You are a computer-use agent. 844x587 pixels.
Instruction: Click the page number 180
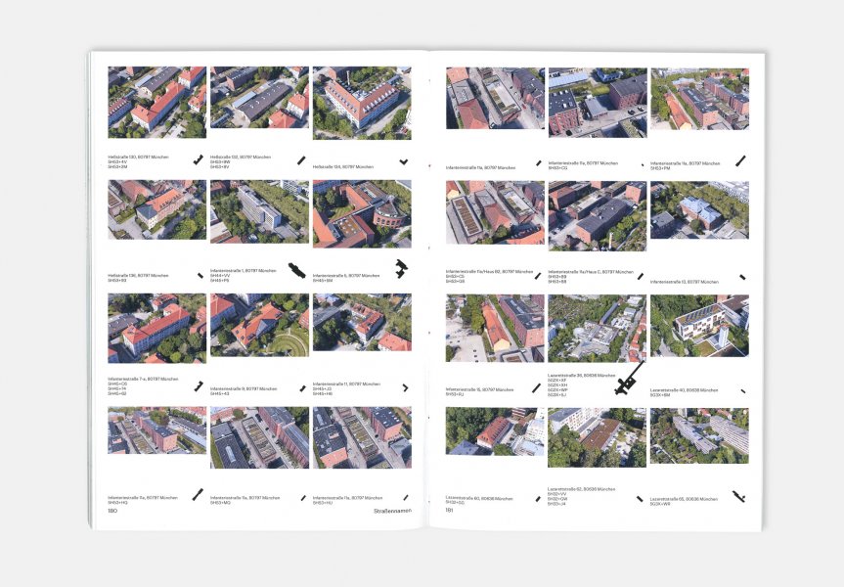point(113,511)
